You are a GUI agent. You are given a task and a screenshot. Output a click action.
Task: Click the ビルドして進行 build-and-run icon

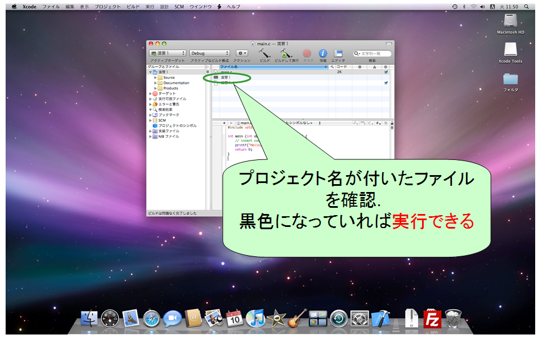click(286, 53)
